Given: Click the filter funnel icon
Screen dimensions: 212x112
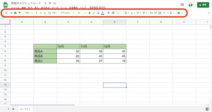Looking at the screenshot, I should (164, 13).
